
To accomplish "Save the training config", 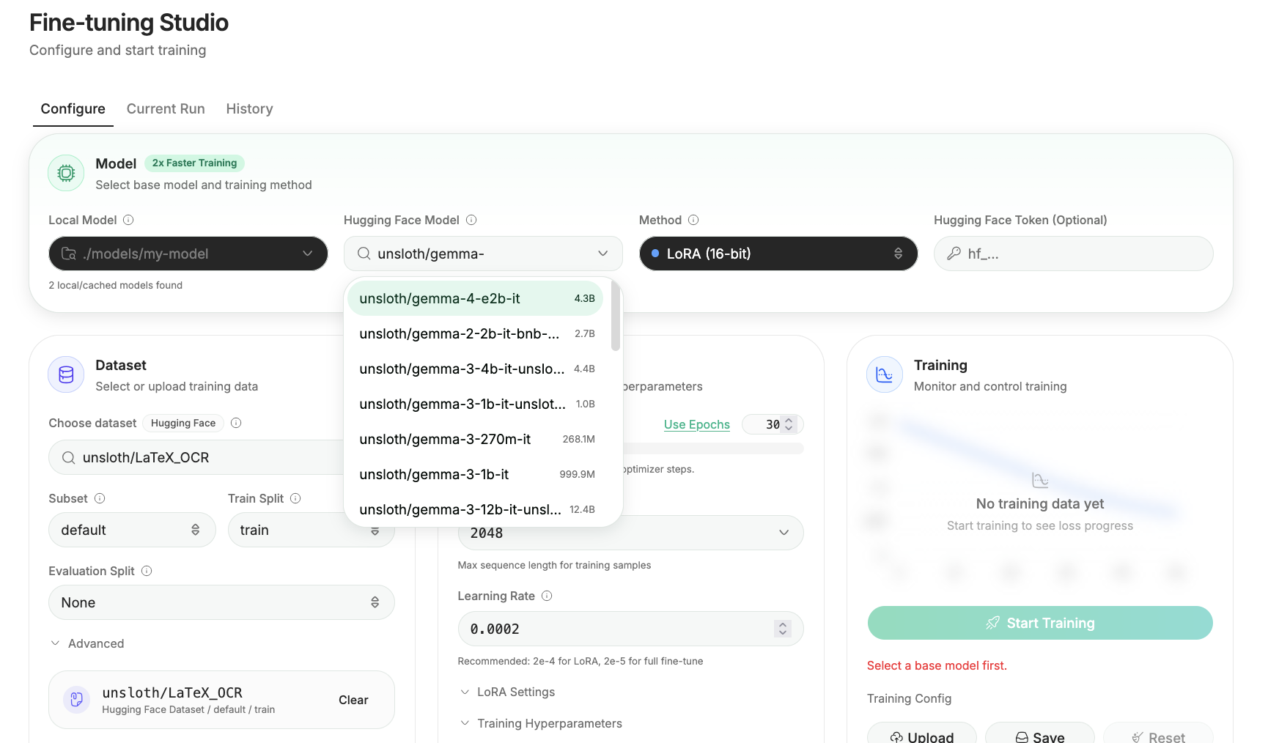I will coord(1039,735).
